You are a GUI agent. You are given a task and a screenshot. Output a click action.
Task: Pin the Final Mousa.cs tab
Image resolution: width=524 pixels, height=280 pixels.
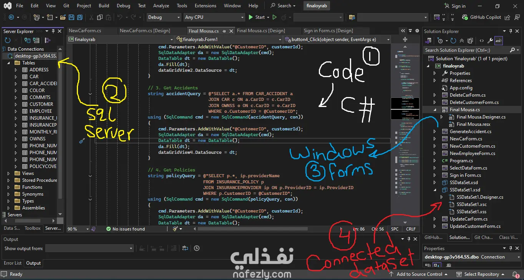[x=224, y=31]
